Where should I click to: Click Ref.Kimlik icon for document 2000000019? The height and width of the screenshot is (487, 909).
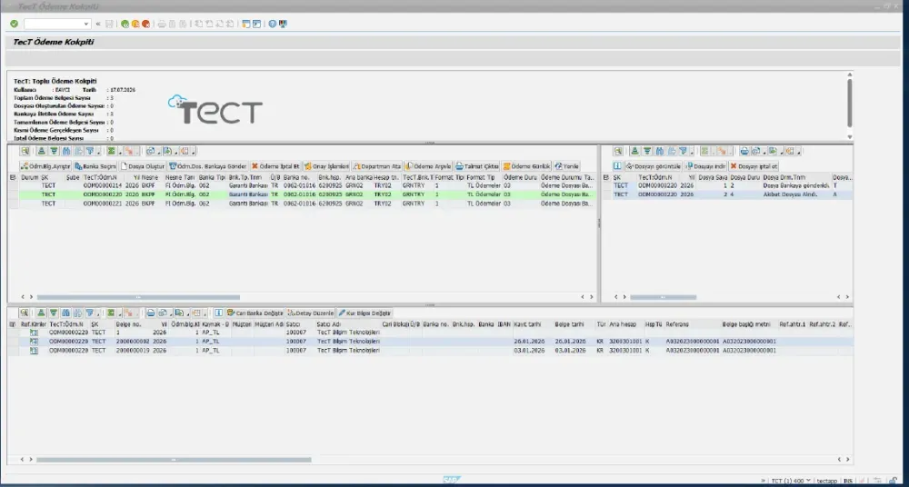pos(34,350)
